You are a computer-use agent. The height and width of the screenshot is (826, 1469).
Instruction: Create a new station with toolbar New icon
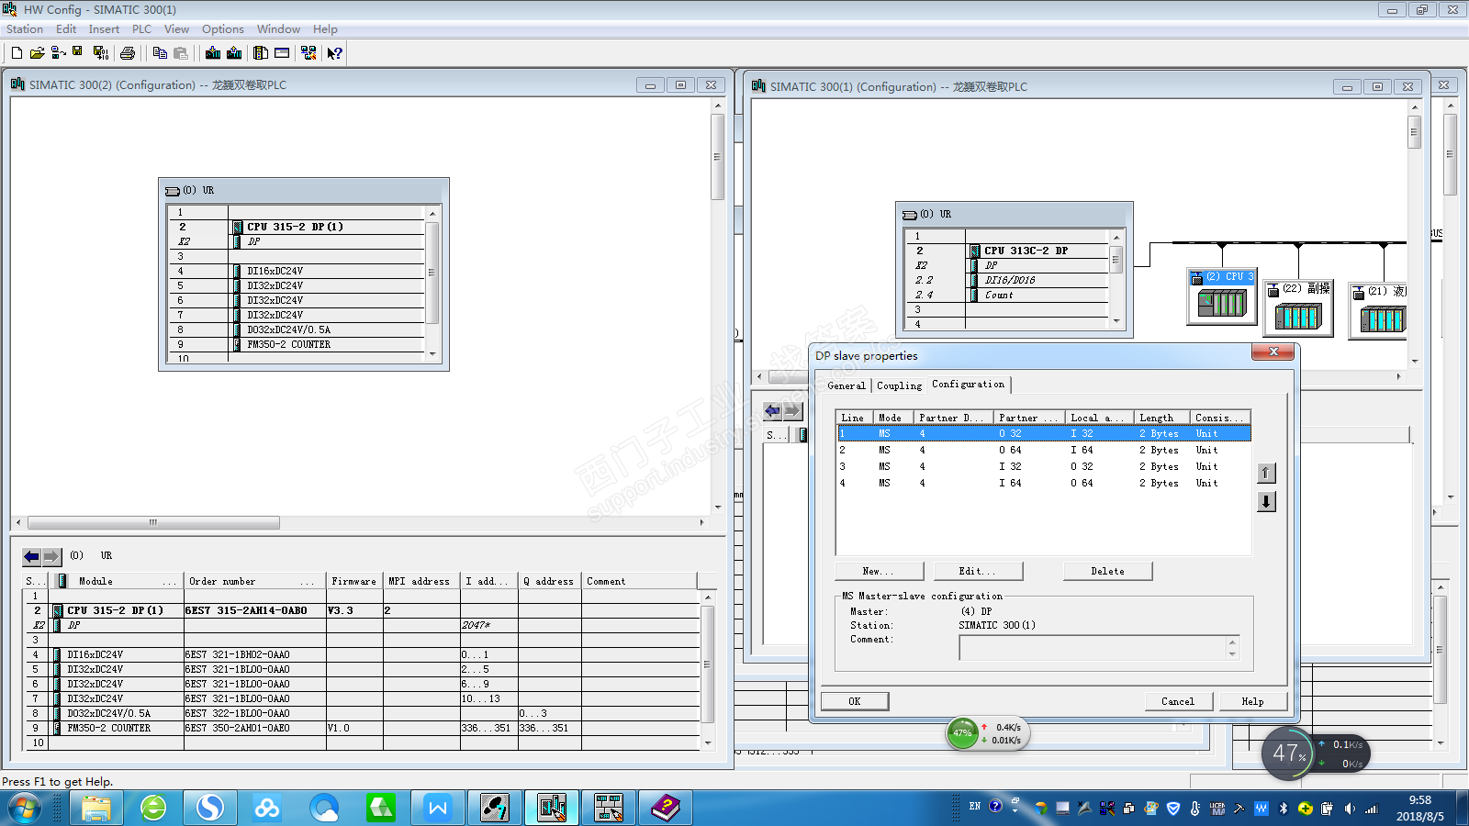[x=17, y=53]
